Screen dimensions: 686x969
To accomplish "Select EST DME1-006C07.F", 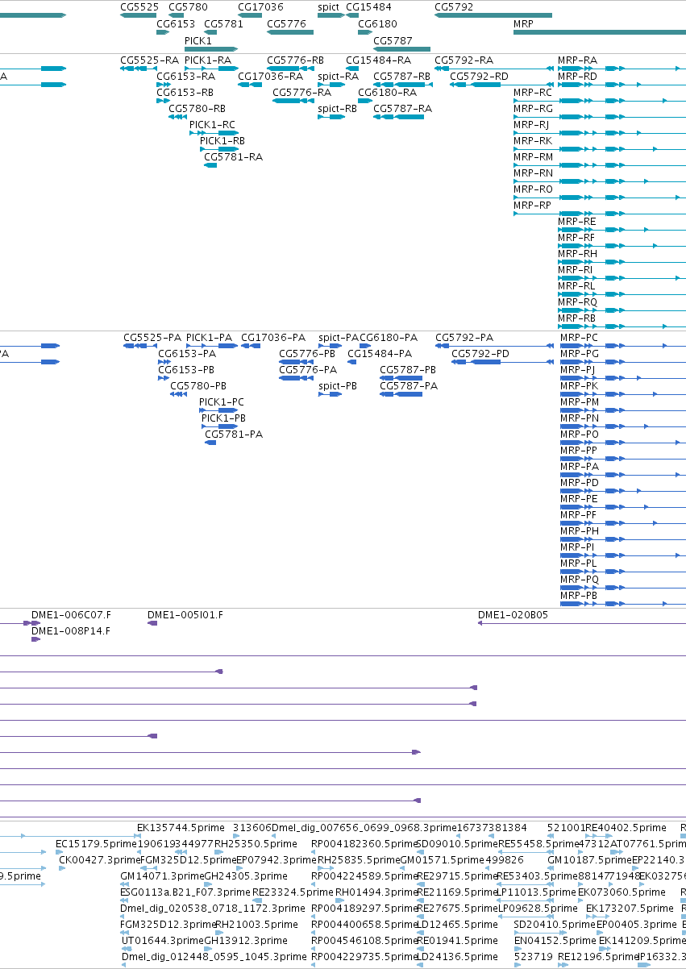I will click(x=71, y=615).
